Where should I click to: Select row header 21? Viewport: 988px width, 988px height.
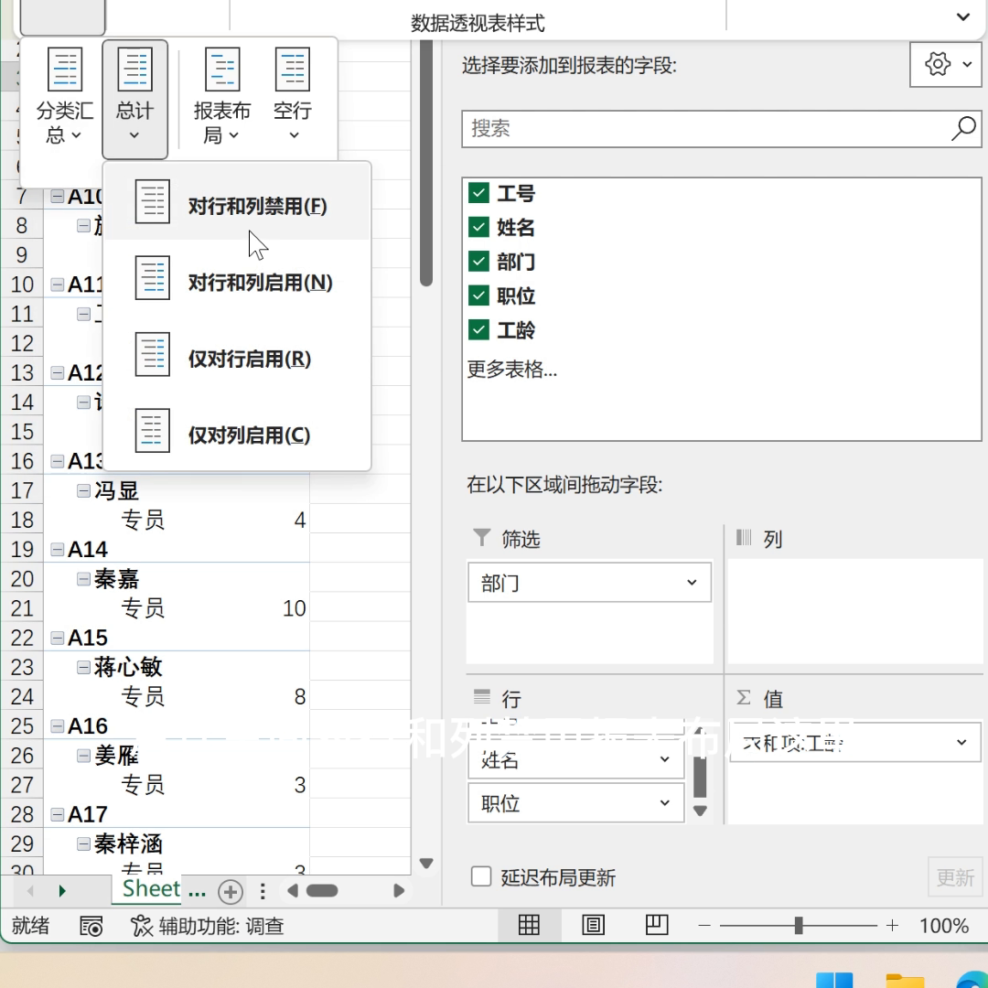click(x=22, y=608)
